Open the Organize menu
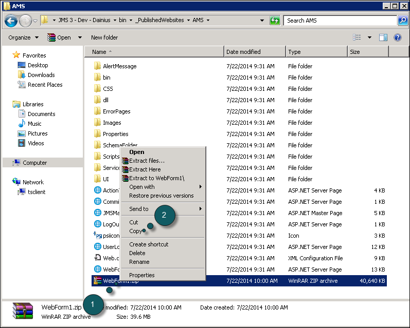The image size is (410, 328). [x=23, y=37]
